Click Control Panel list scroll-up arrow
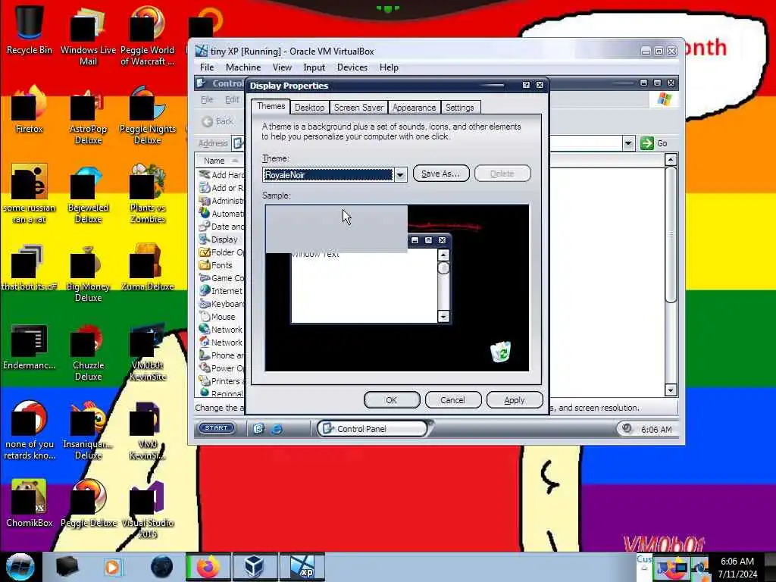The height and width of the screenshot is (582, 776). pyautogui.click(x=671, y=159)
